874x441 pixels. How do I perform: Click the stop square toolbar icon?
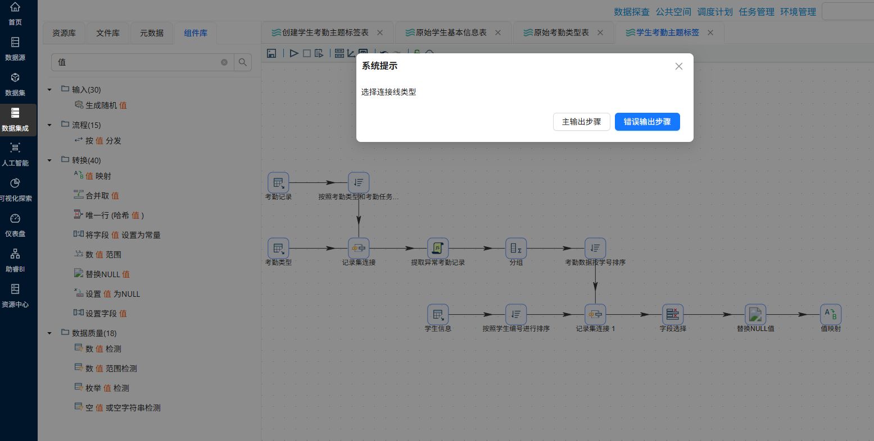[306, 53]
